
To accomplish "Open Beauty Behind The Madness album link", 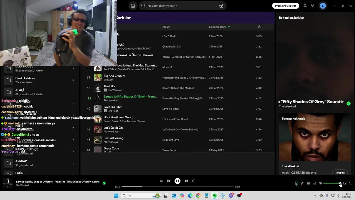I will pos(179,88).
